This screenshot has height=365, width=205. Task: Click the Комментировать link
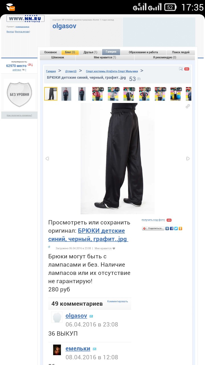pos(118,301)
